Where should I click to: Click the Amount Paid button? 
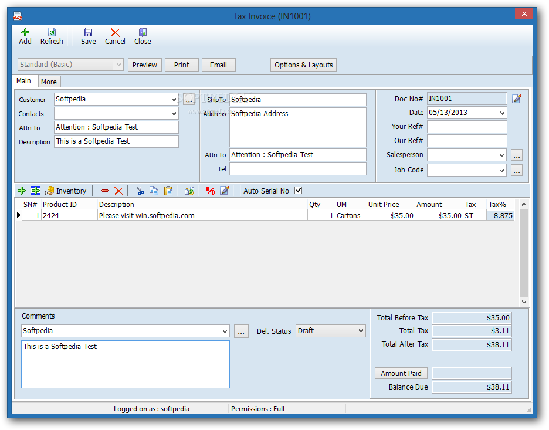coord(401,373)
